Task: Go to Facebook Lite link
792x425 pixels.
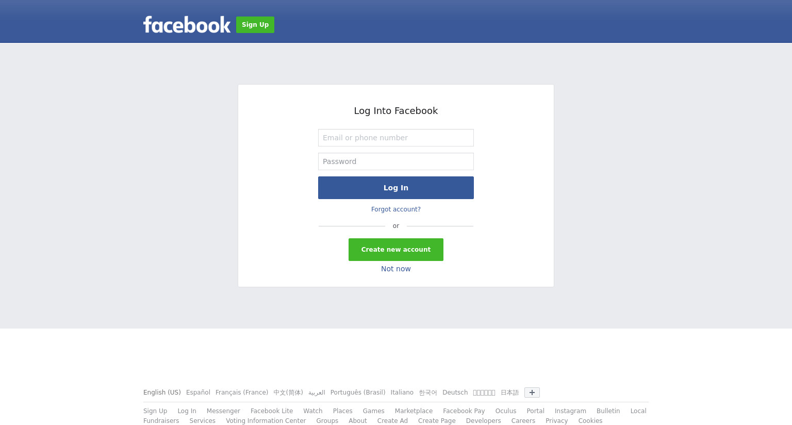Action: point(272,411)
